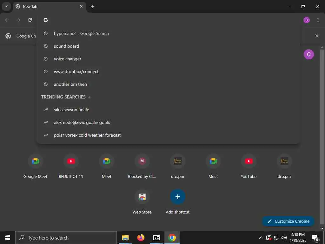Close the New Tab tab

(x=81, y=6)
